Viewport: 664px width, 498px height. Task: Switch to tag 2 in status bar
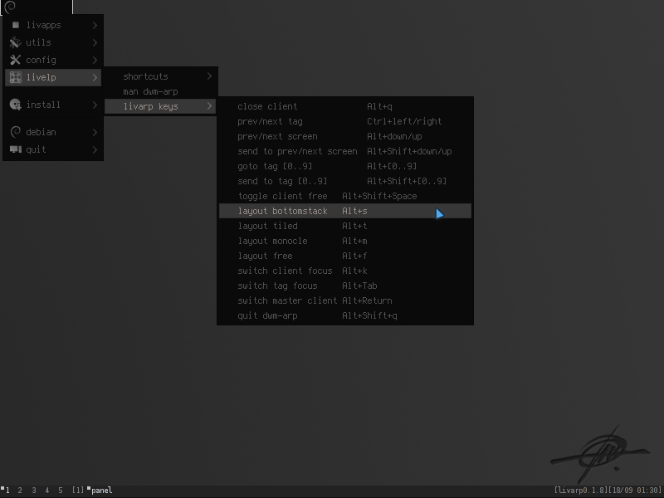[x=20, y=491]
